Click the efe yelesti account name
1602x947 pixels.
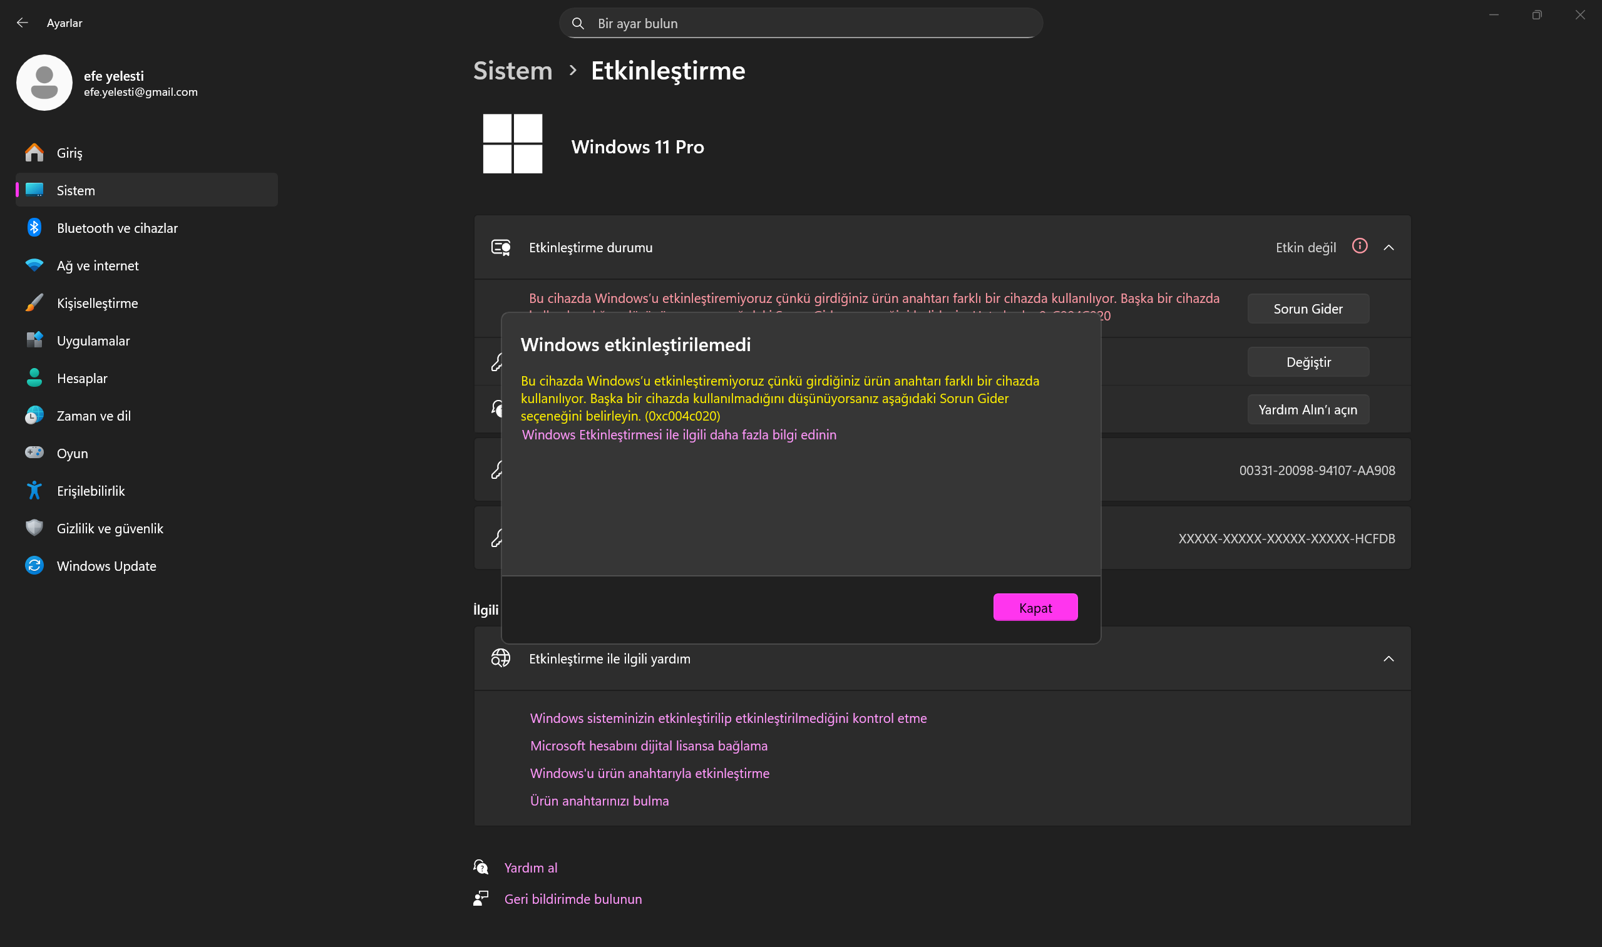pyautogui.click(x=113, y=76)
